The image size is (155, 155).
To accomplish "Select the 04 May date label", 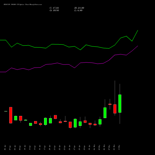I will [95, 147].
